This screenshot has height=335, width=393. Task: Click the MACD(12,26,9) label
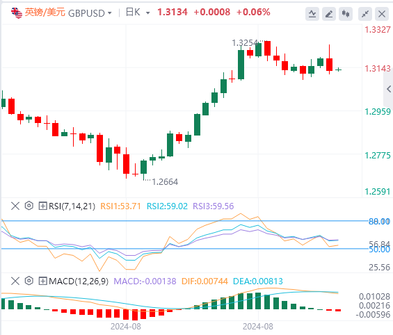click(79, 281)
